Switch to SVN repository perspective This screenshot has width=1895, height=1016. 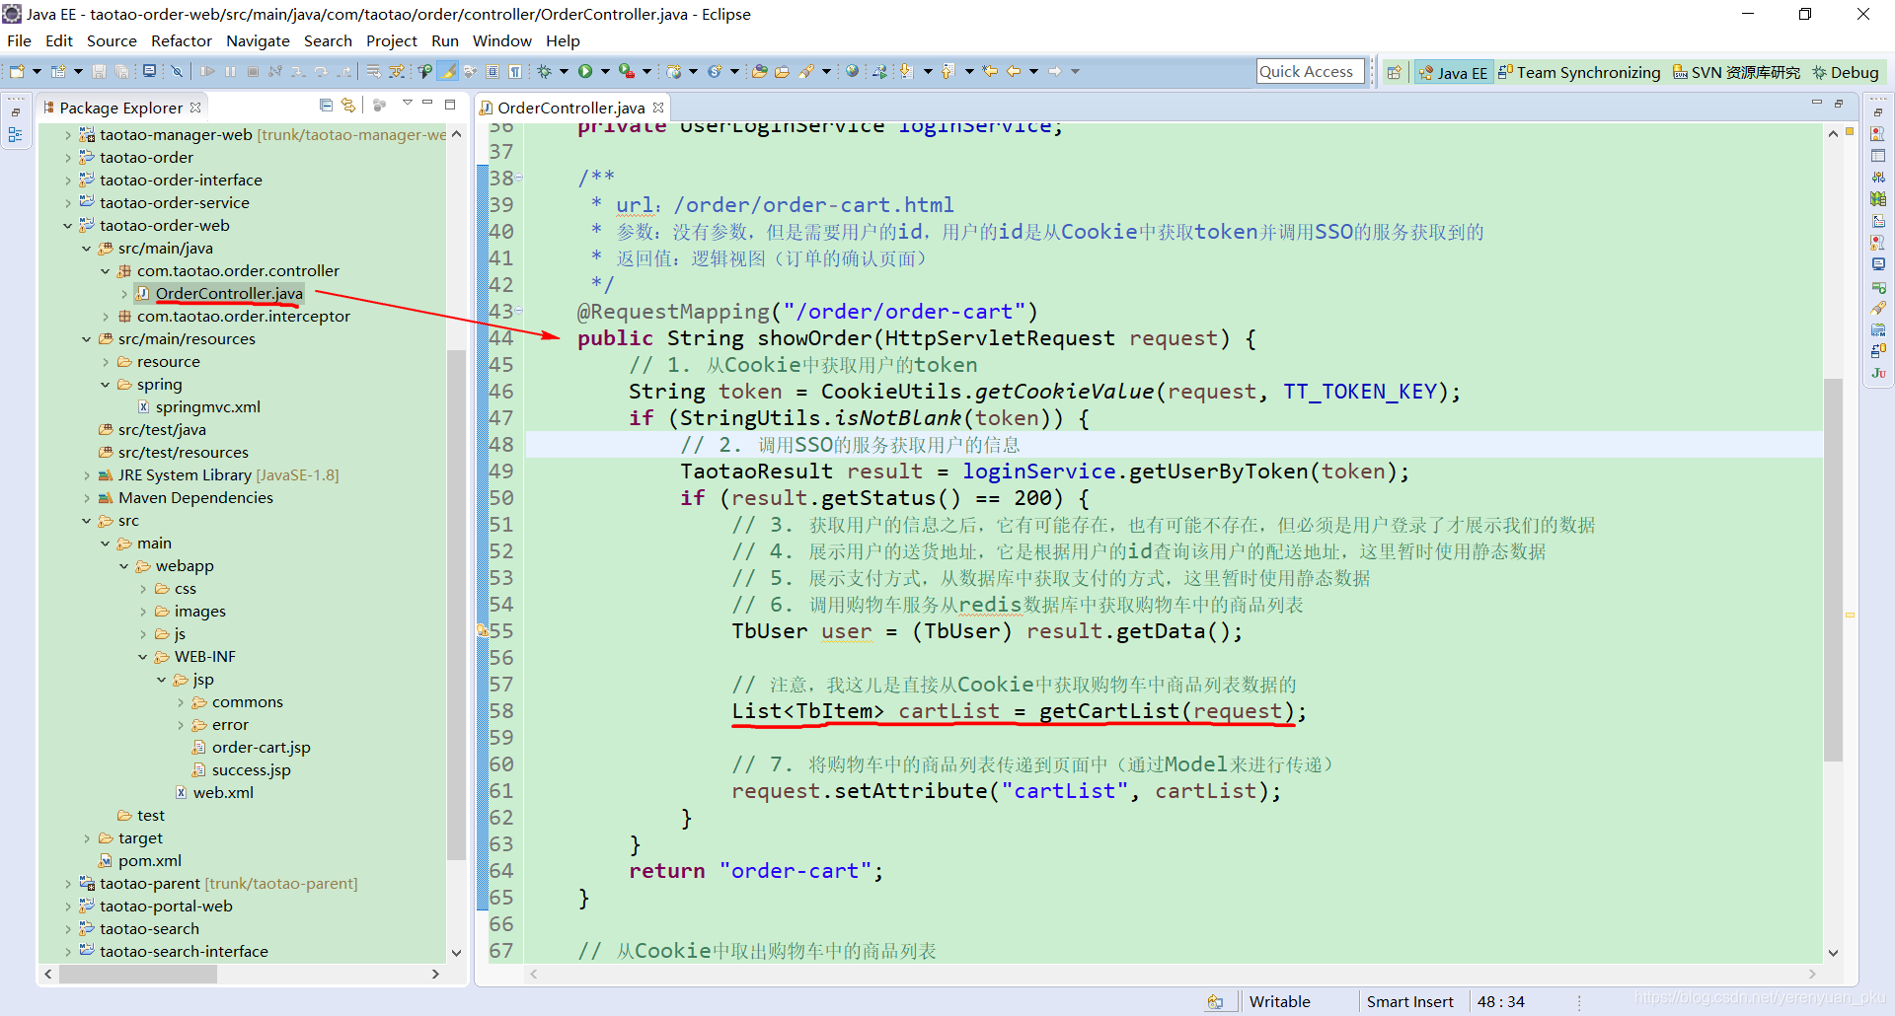[1736, 72]
